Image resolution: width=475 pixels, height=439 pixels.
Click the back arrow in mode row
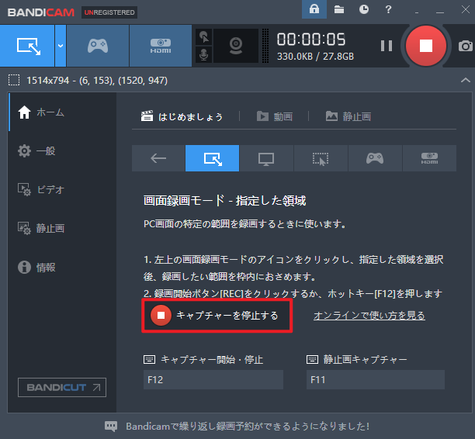click(x=158, y=158)
